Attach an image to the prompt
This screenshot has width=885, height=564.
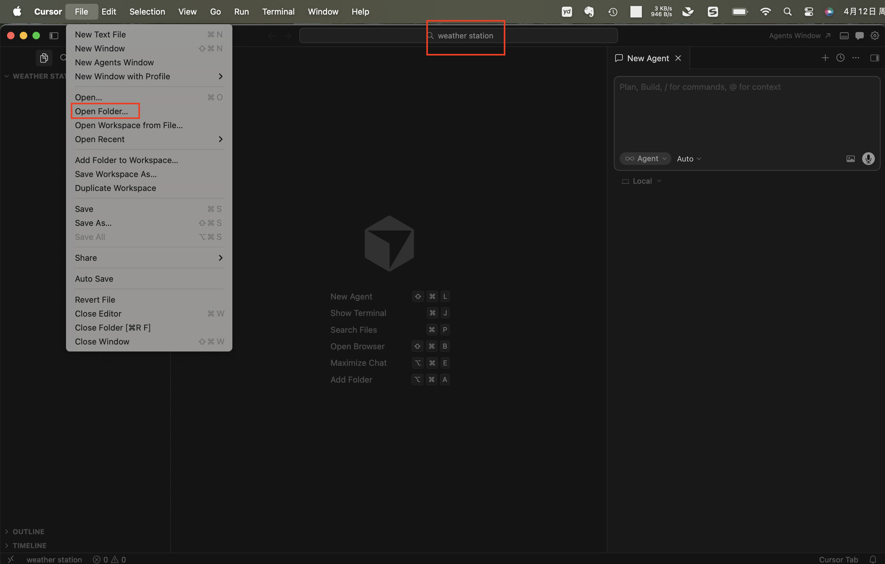[x=850, y=159]
